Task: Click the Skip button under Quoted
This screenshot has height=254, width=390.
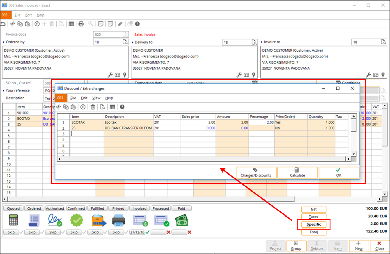Action: 11,232
